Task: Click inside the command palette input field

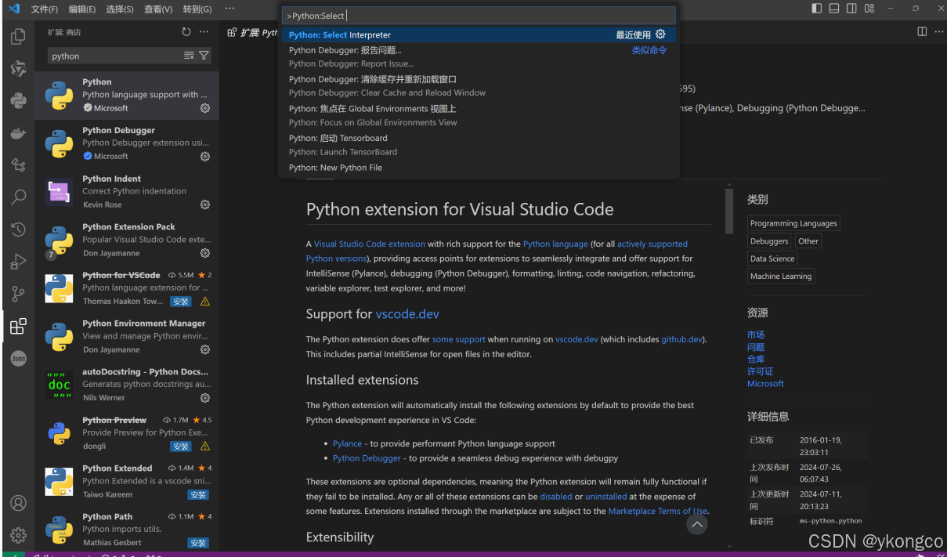Action: [x=479, y=15]
